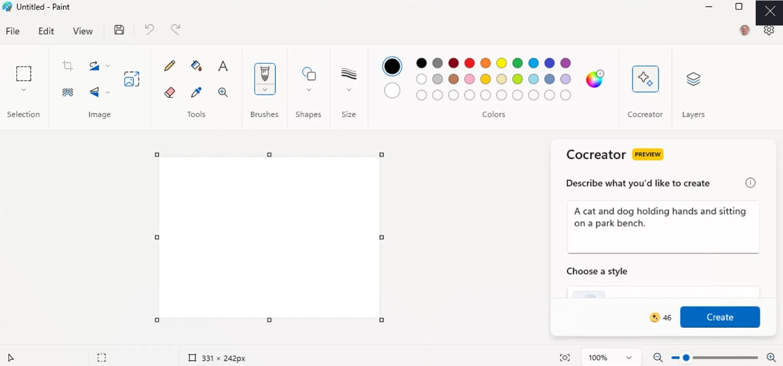Toggle the Layers panel button
783x366 pixels.
click(694, 79)
